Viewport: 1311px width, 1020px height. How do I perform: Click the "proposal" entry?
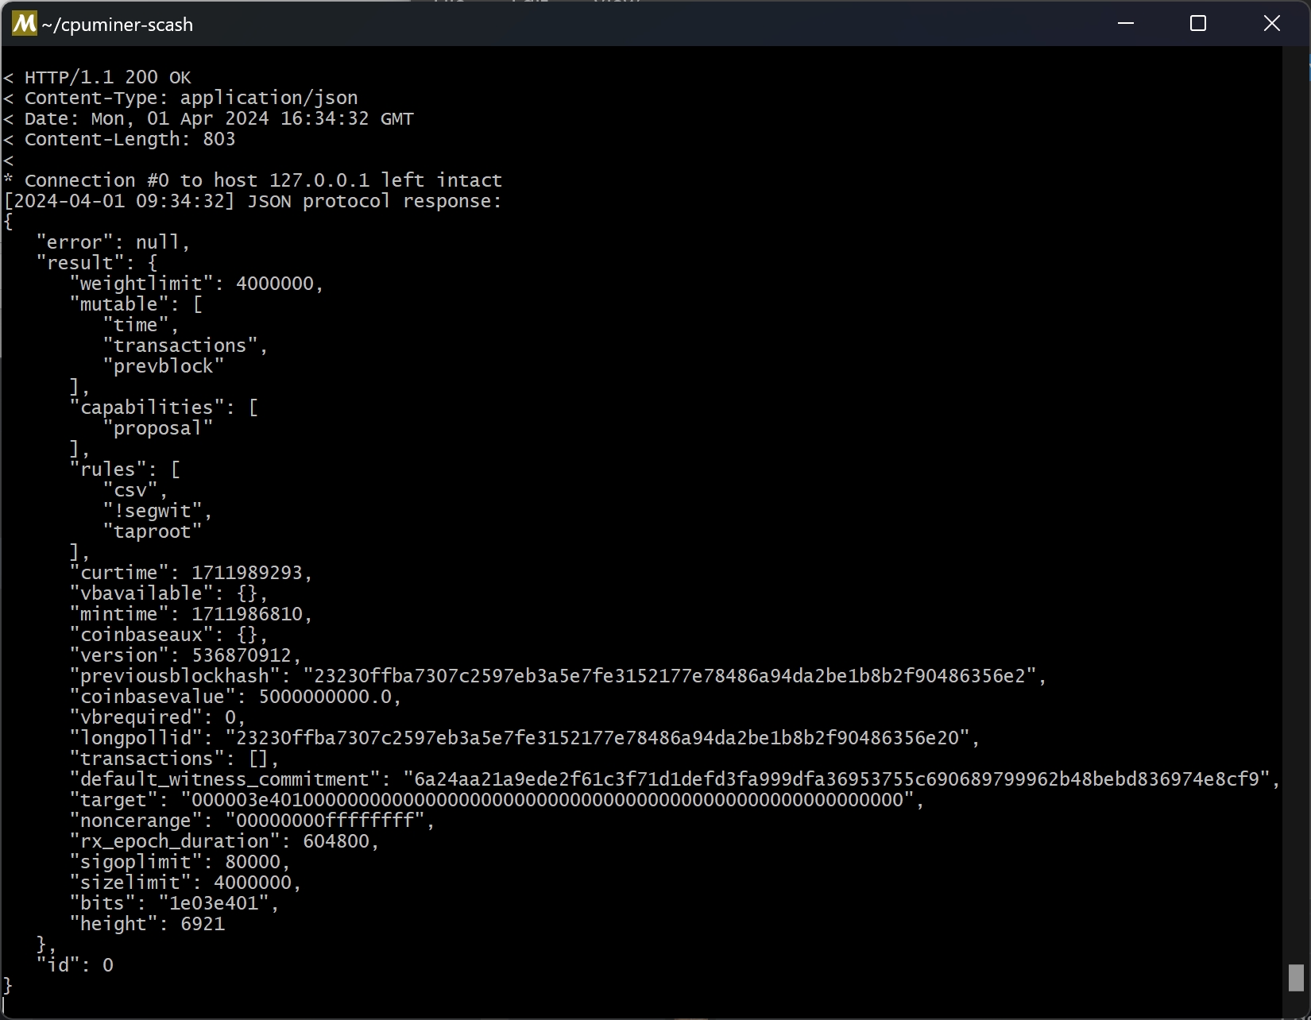[x=158, y=428]
